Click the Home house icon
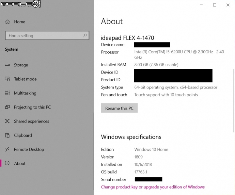The image size is (235, 195). click(8, 22)
